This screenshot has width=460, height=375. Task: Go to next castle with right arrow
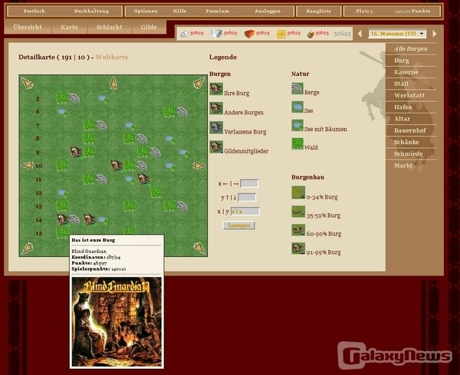pos(435,34)
